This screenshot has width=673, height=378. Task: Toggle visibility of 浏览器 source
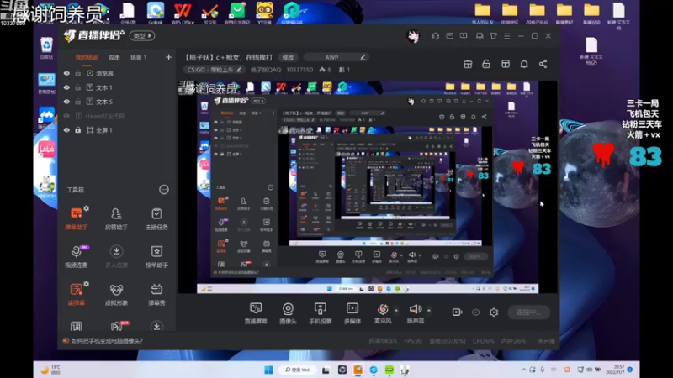tap(66, 73)
